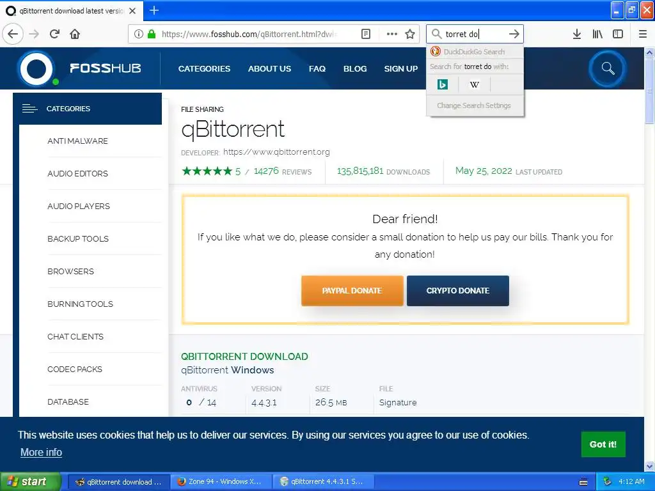This screenshot has height=491, width=655.
Task: Select CODEC PACKS category
Action: pos(75,369)
